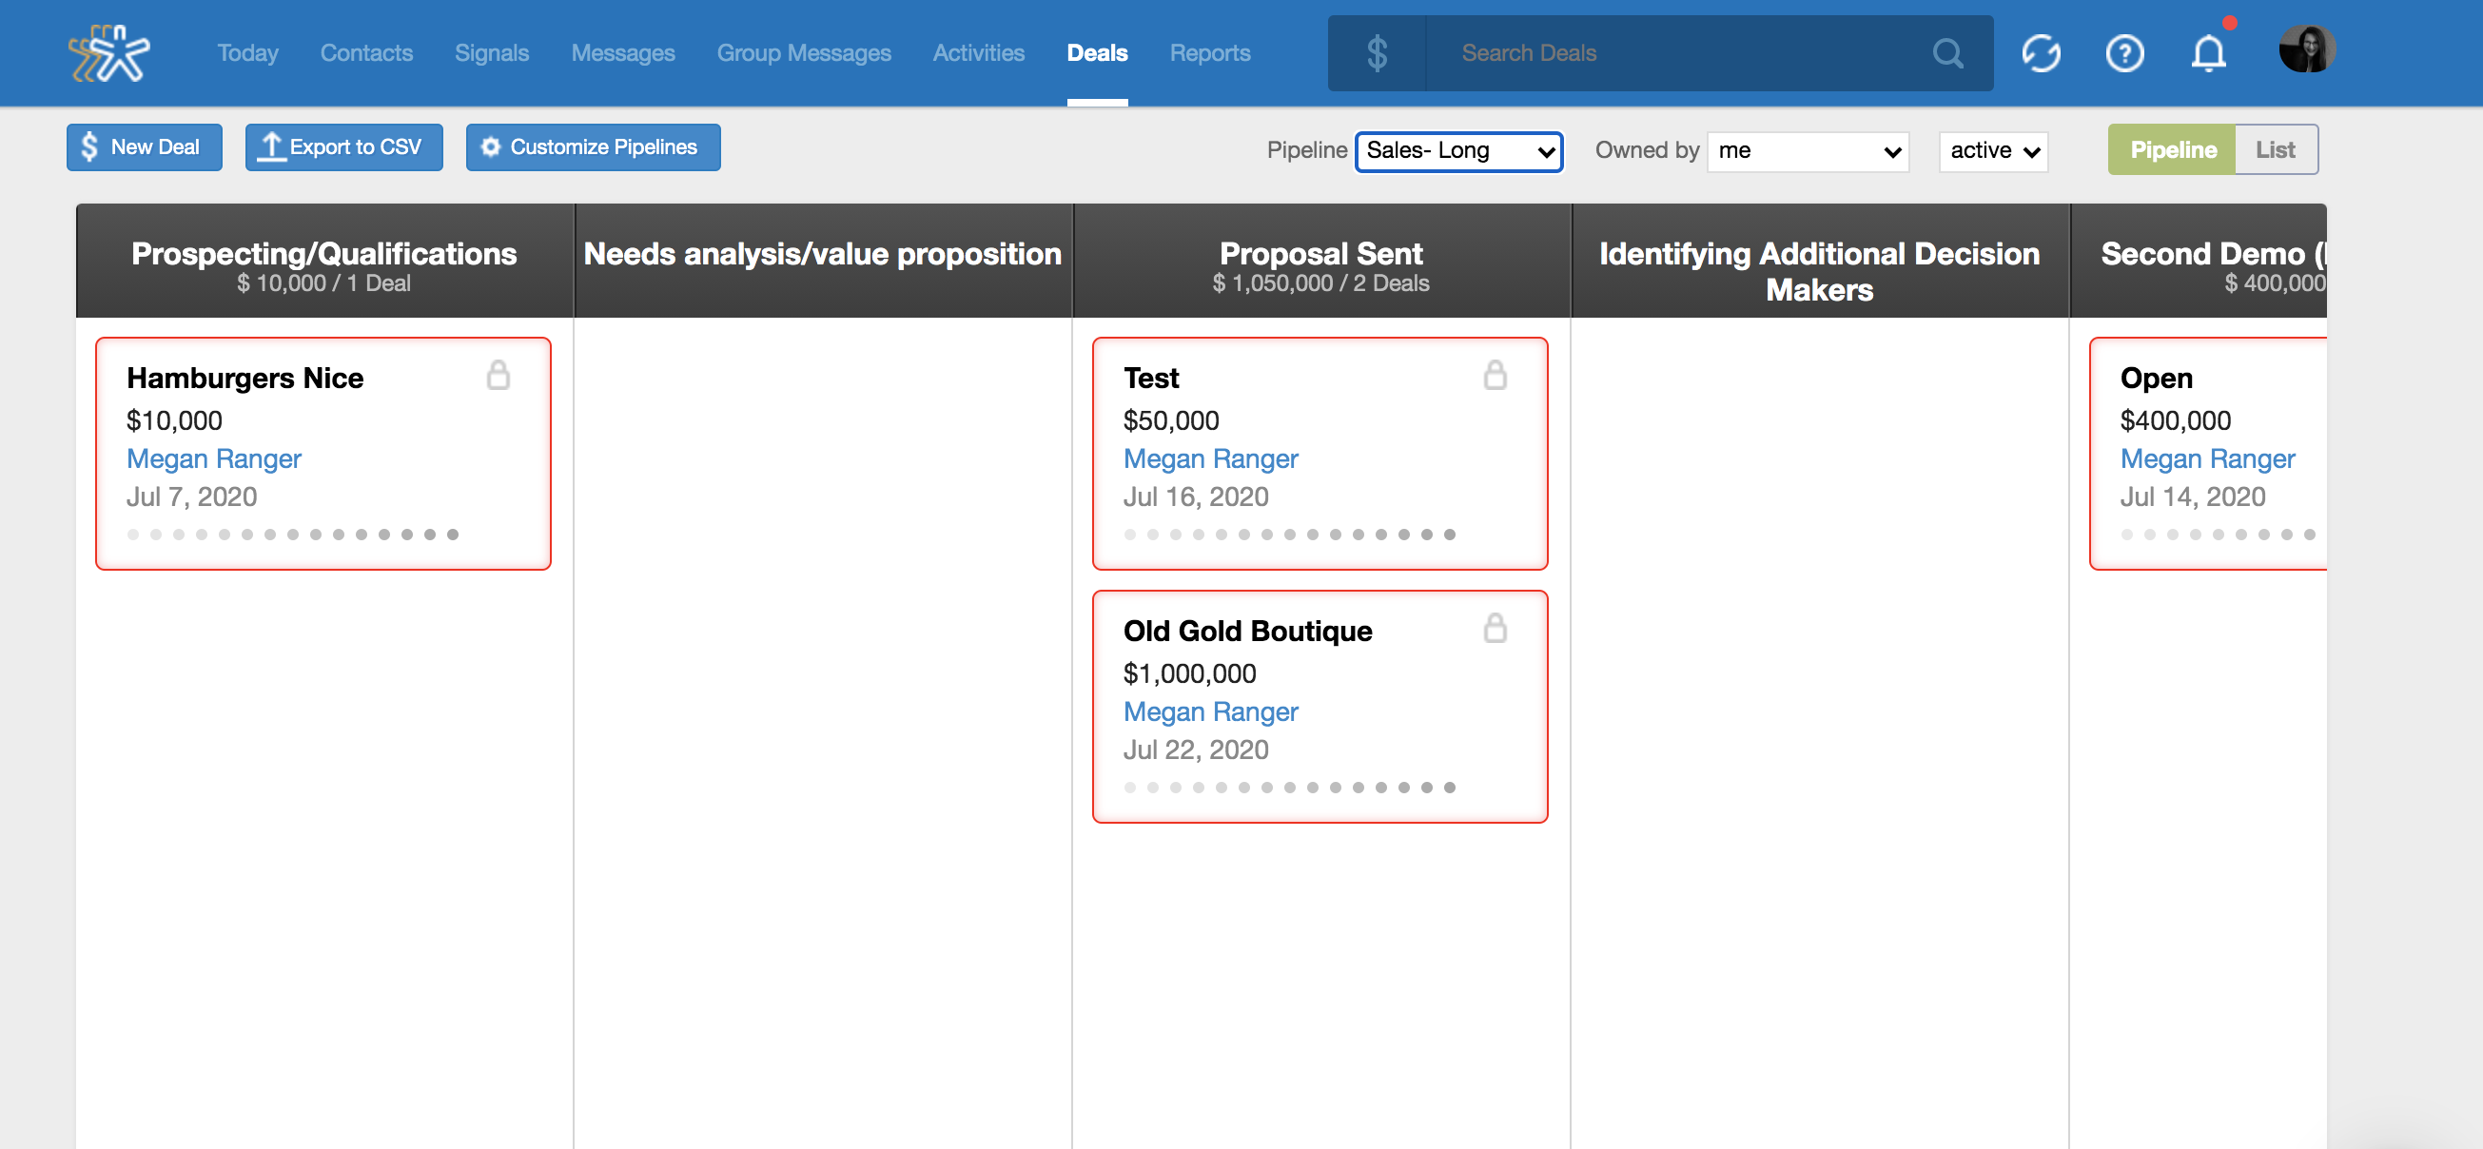The width and height of the screenshot is (2483, 1149).
Task: Switch to the Contacts tab
Action: click(x=366, y=53)
